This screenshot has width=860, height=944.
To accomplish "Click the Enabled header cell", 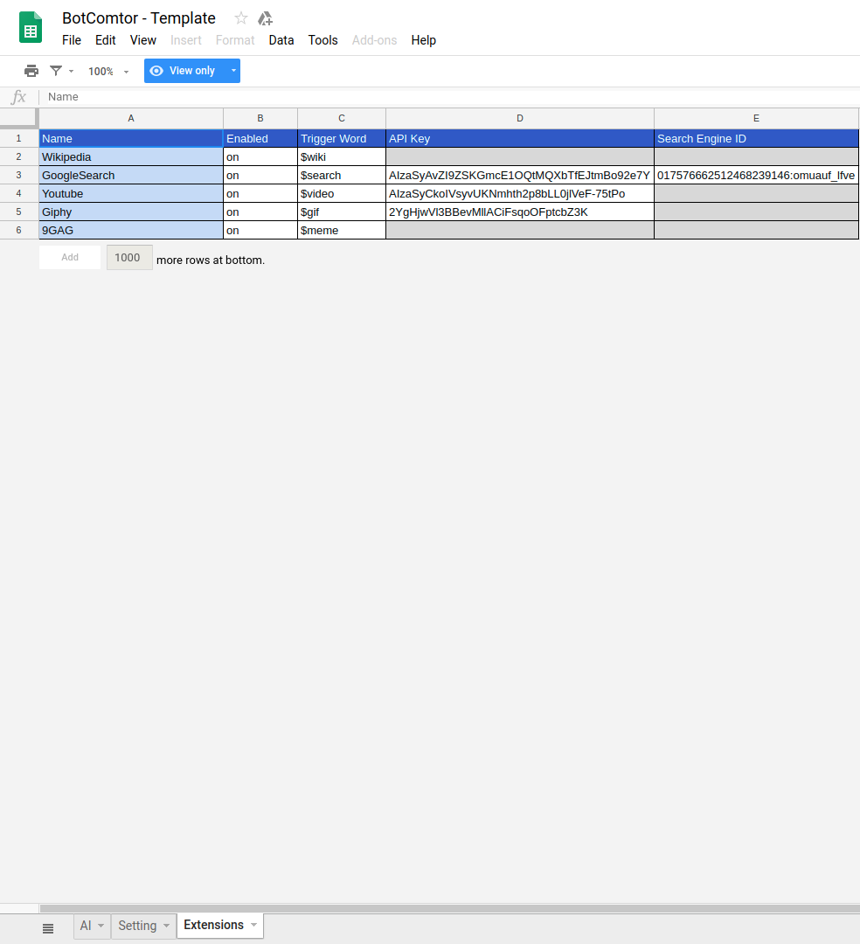I will [x=260, y=138].
